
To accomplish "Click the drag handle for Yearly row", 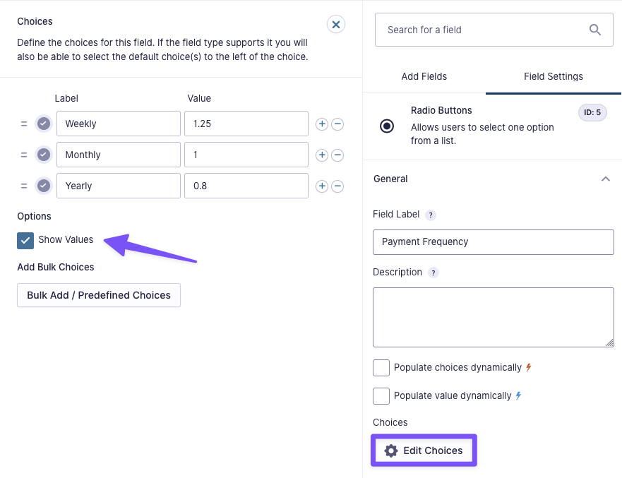I will pos(23,186).
